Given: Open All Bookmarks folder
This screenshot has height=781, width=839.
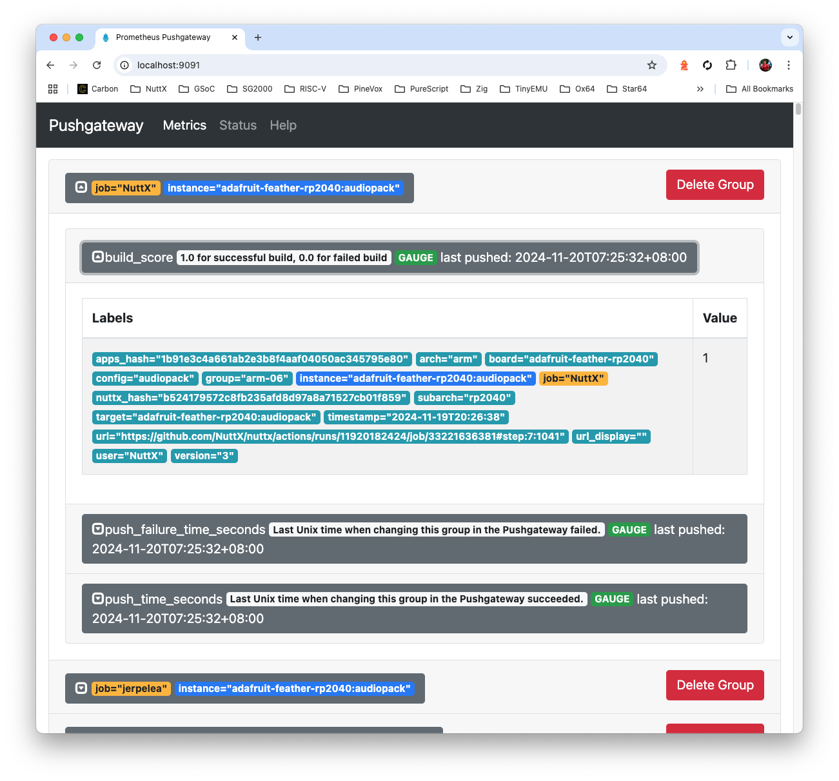Looking at the screenshot, I should click(760, 89).
